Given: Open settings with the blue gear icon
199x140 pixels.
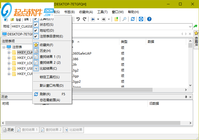Looking at the screenshot, I should [x=141, y=19].
